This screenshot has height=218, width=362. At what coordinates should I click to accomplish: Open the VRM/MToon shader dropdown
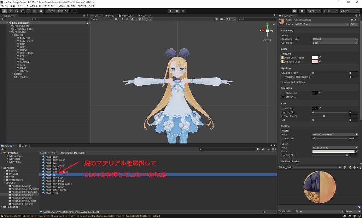point(322,24)
